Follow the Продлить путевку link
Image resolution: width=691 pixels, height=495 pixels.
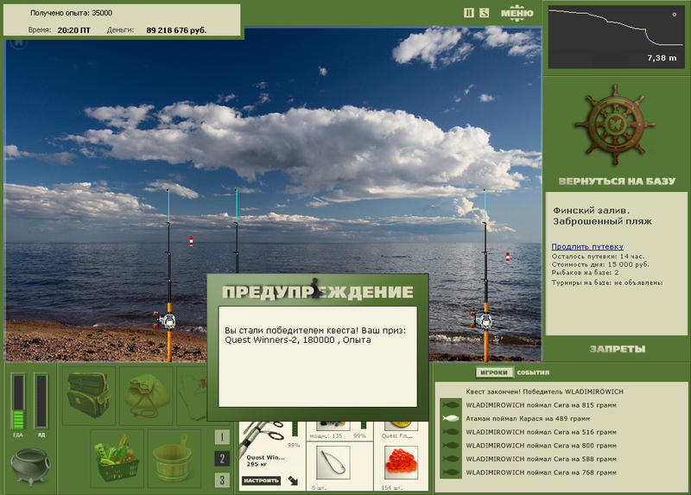point(587,246)
